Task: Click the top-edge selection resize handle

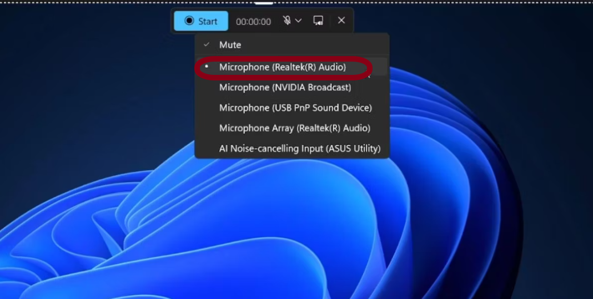Action: coord(264,3)
